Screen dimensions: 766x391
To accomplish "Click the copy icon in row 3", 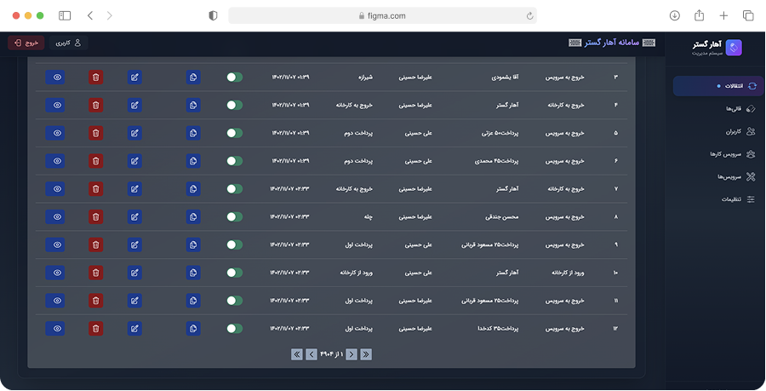I will click(194, 78).
